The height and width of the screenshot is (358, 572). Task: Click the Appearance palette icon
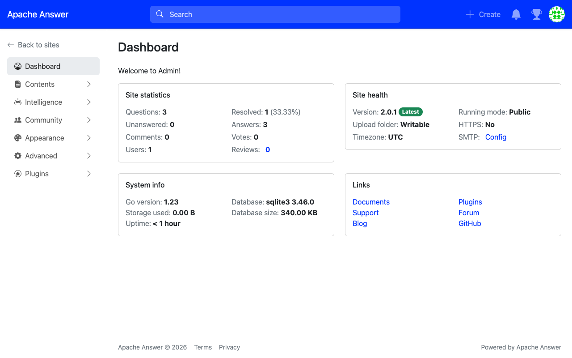18,138
